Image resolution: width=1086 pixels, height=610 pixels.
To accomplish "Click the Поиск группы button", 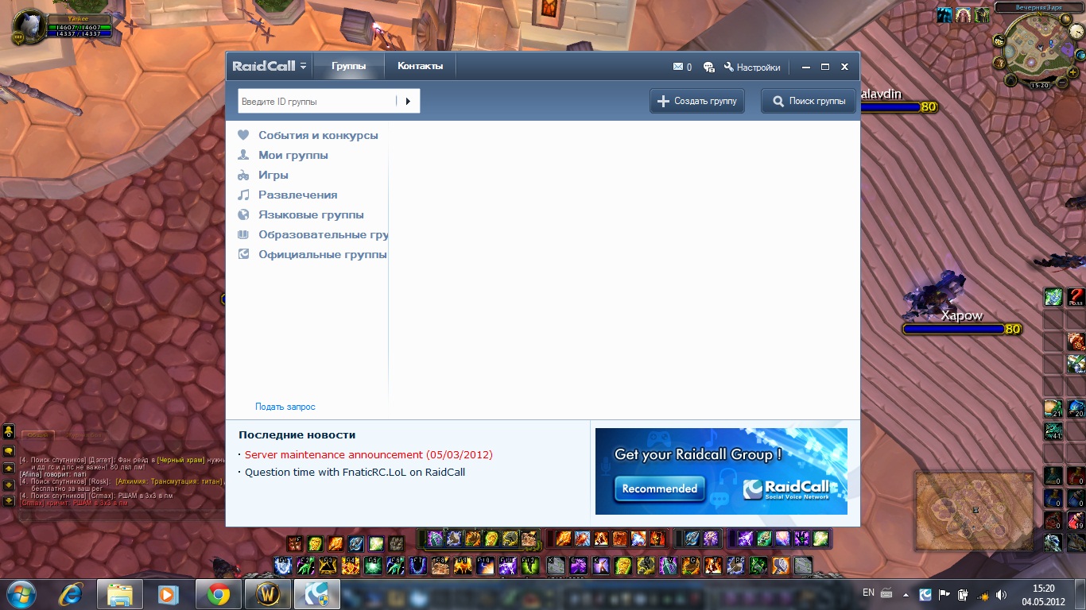I will tap(809, 101).
